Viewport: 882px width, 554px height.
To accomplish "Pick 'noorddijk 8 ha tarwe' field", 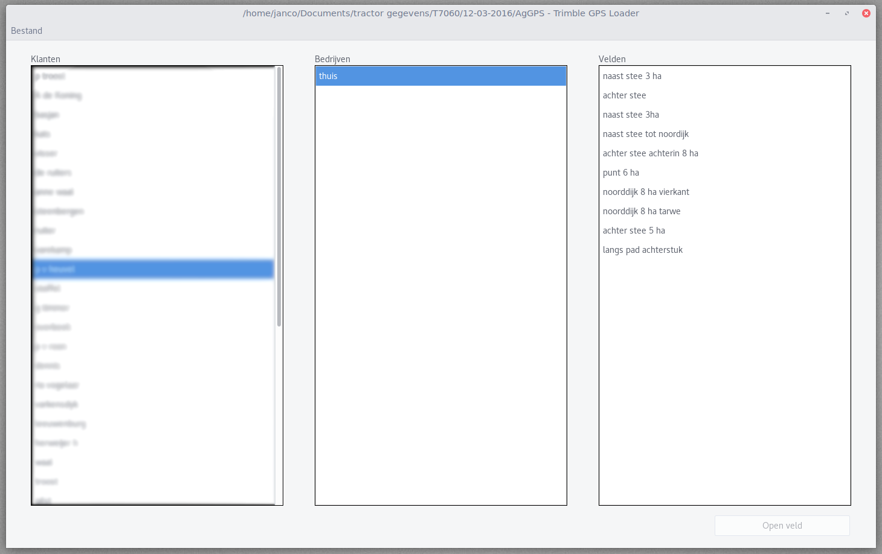I will coord(642,211).
